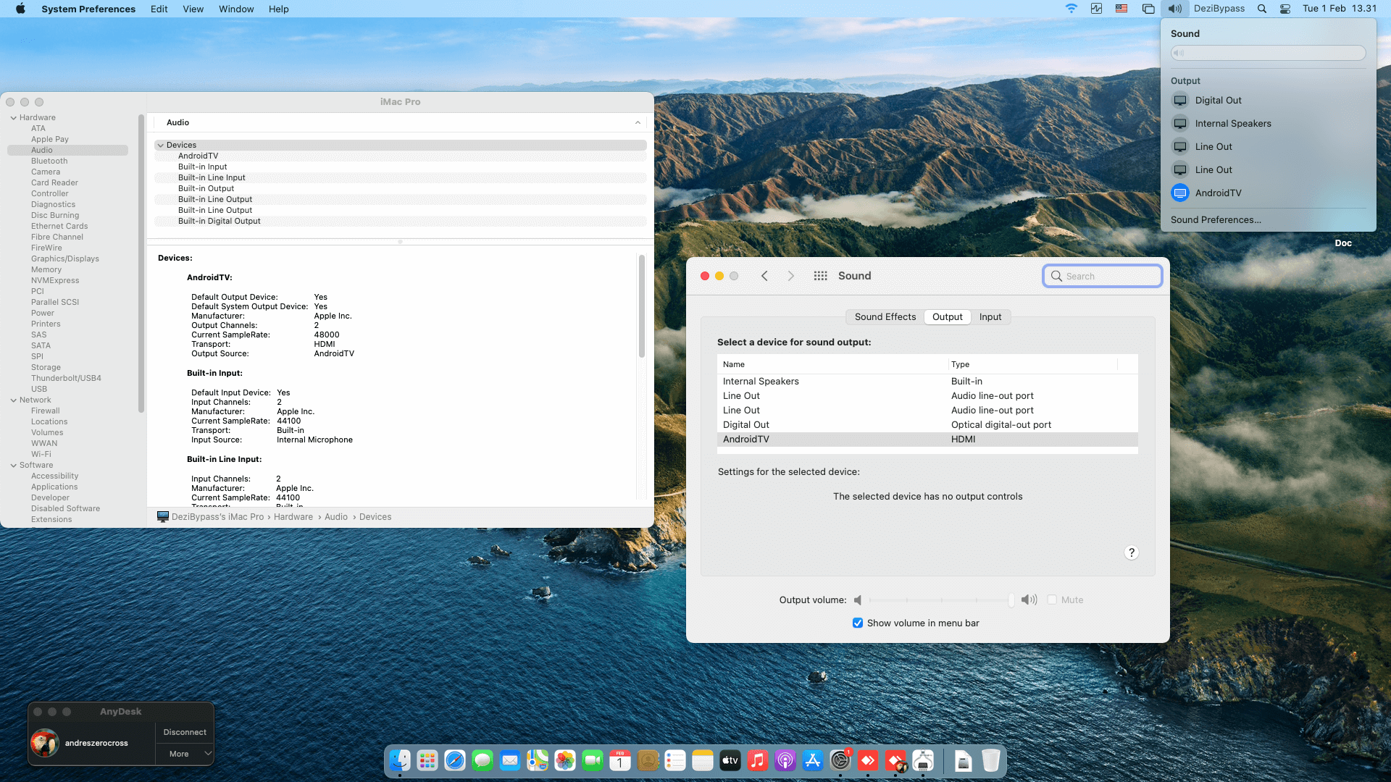The height and width of the screenshot is (782, 1391).
Task: Open the Window menu
Action: coord(236,9)
